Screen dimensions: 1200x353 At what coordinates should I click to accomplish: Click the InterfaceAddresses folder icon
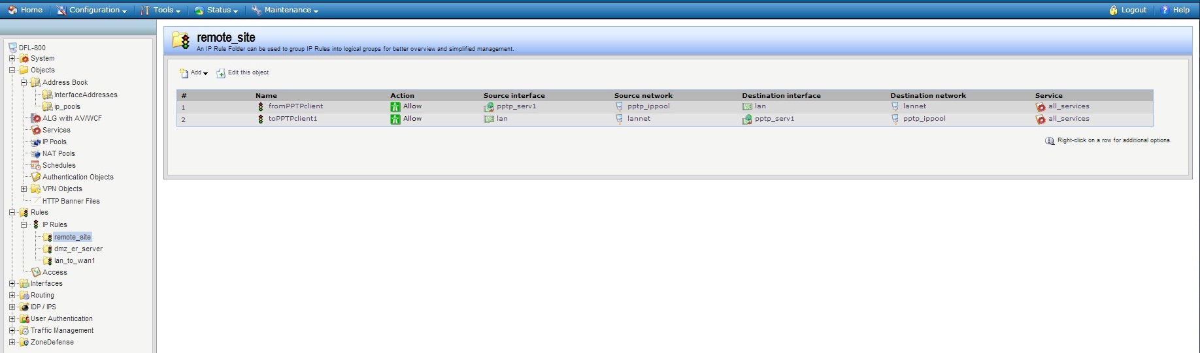tap(48, 95)
